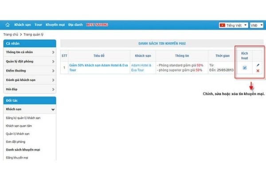Open the Tiếng Việt language dropdown
266x177 pixels.
click(233, 25)
